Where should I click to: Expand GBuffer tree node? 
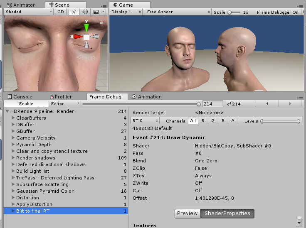click(x=13, y=131)
